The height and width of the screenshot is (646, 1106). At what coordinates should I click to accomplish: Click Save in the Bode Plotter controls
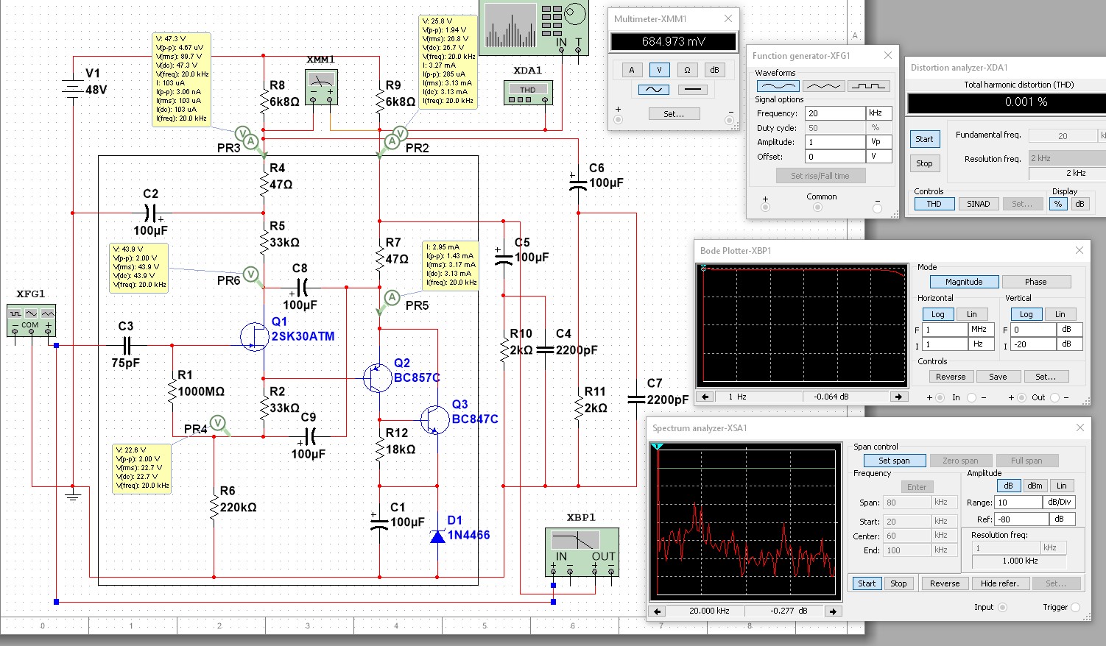pyautogui.click(x=998, y=377)
